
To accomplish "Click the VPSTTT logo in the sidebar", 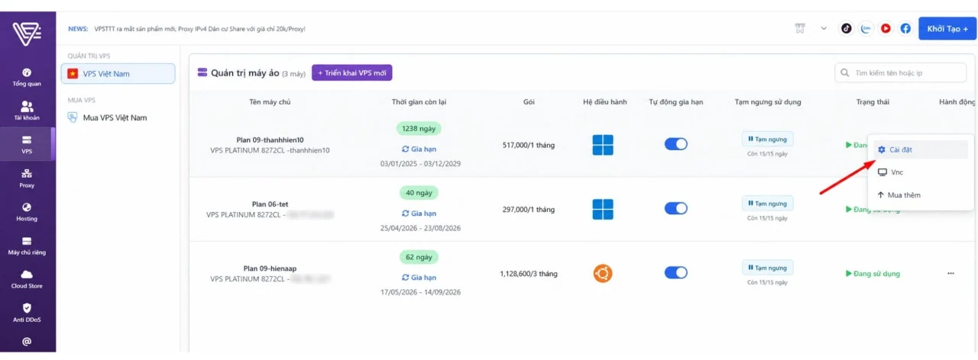I will click(27, 35).
